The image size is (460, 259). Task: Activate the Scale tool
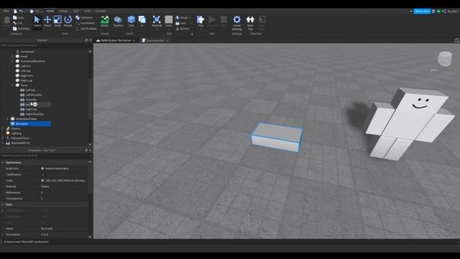(57, 21)
